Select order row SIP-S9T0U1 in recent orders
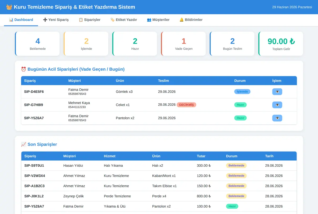 pos(159,166)
